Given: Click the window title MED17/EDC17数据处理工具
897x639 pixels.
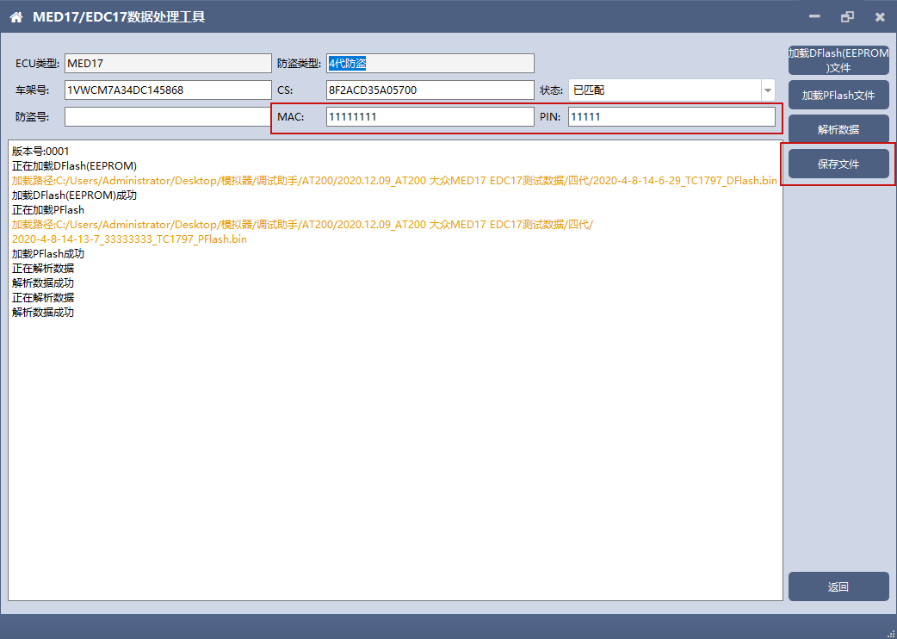Looking at the screenshot, I should click(119, 16).
